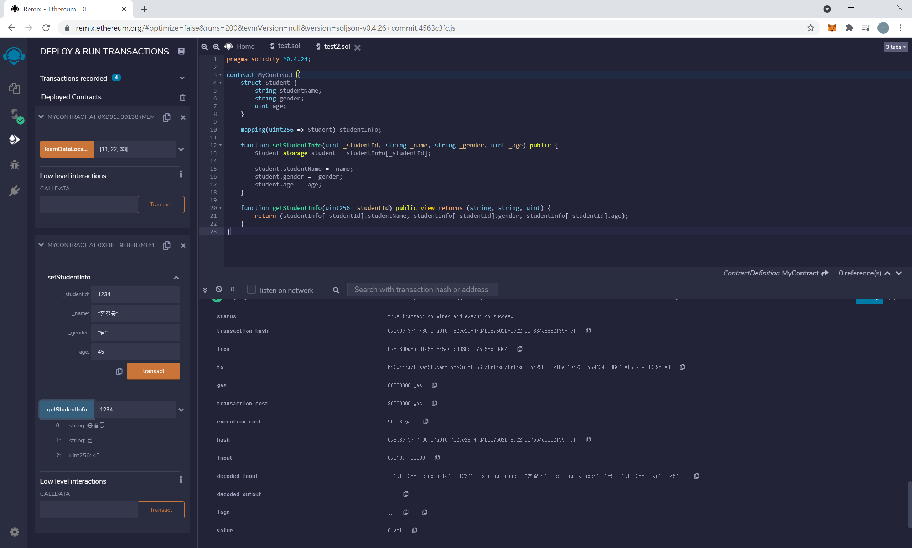Click the zoom in magnifier in editor
The height and width of the screenshot is (548, 912).
[216, 47]
